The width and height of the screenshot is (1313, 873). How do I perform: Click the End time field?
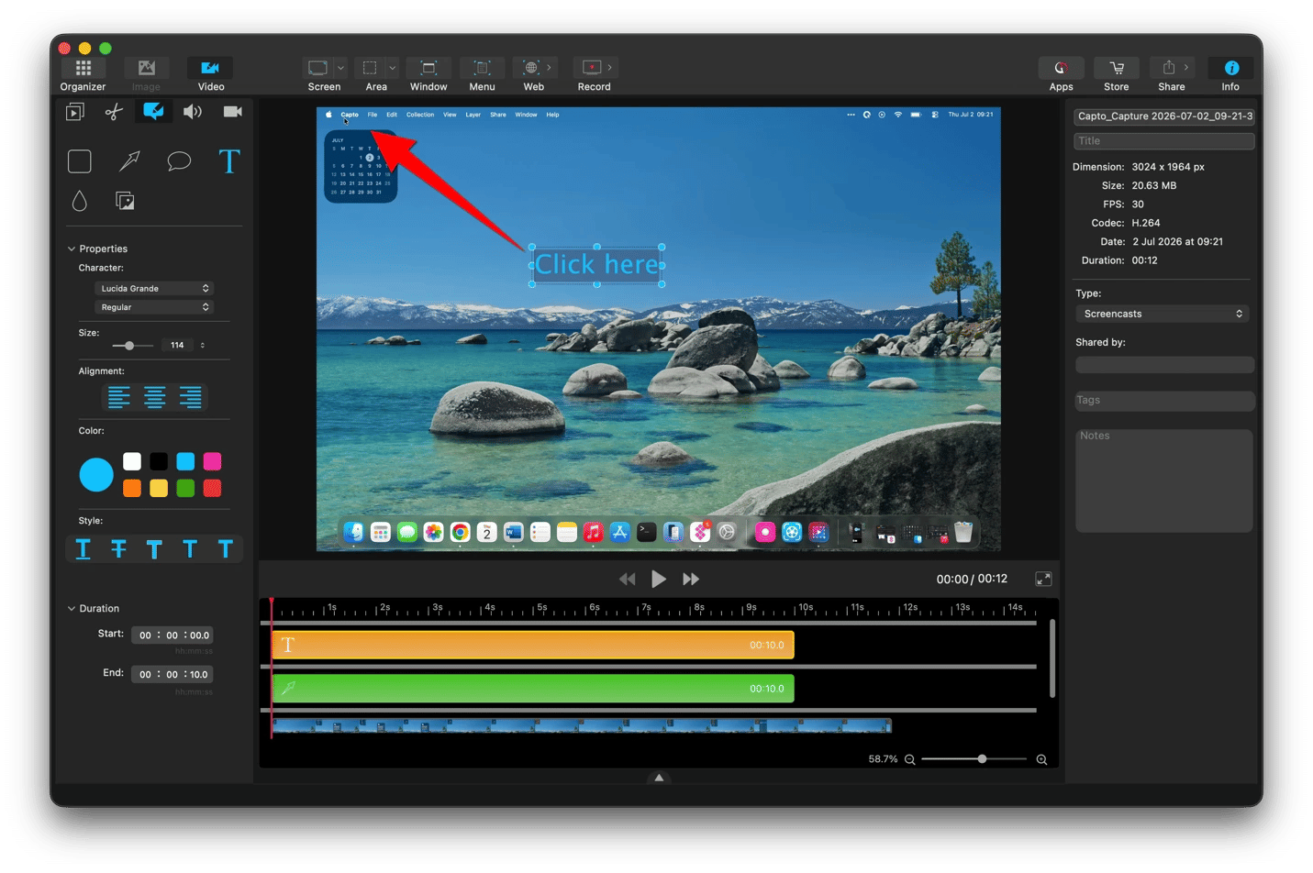tap(173, 674)
